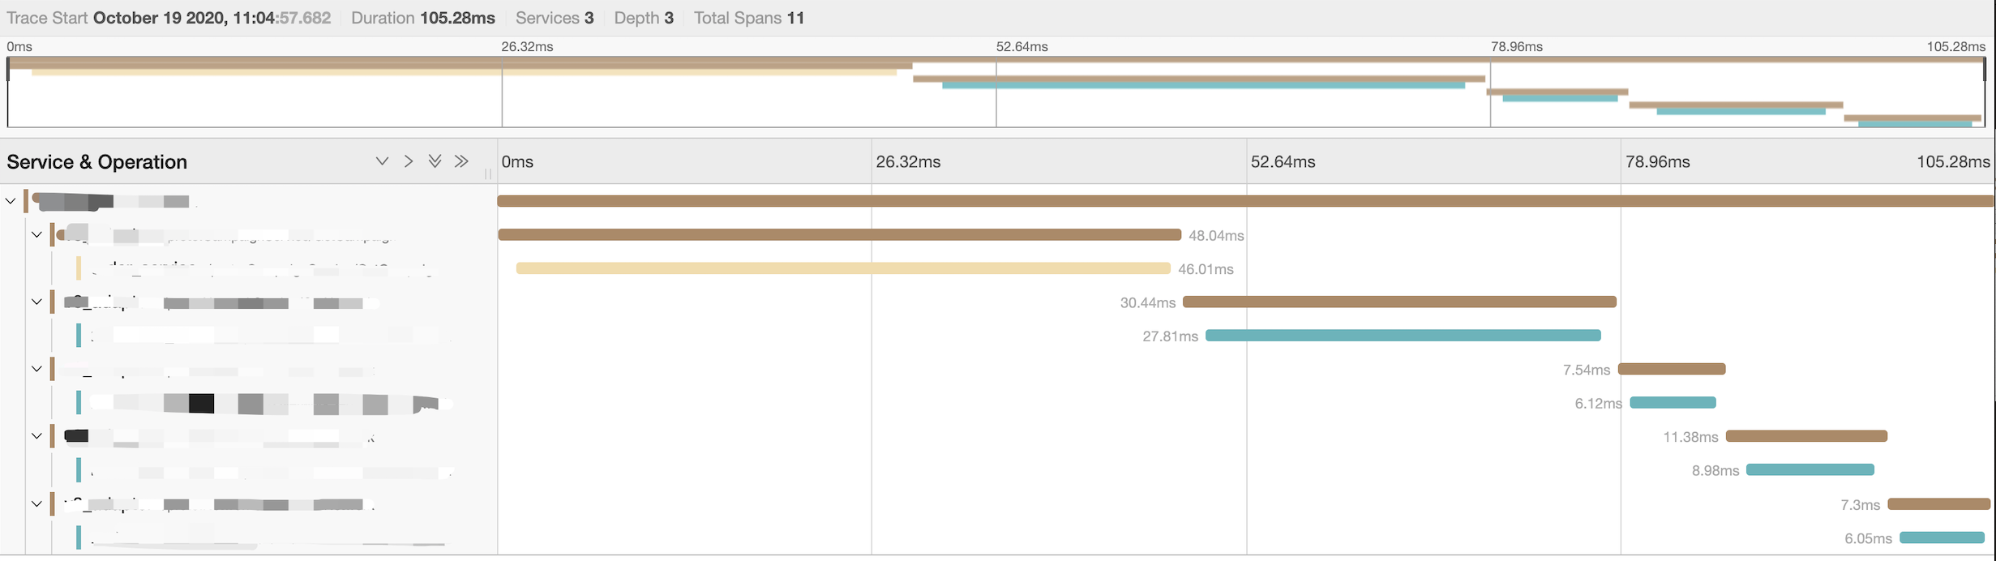Select the yellow 46.01ms span bar

click(x=842, y=268)
